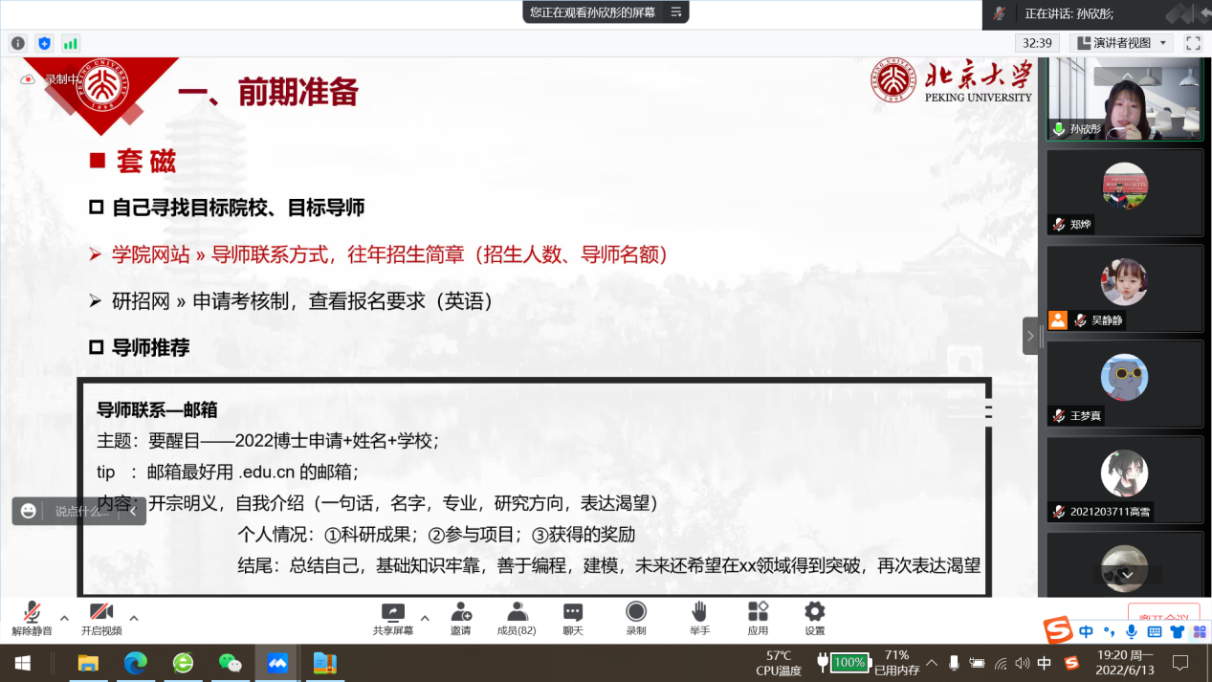The width and height of the screenshot is (1212, 682).
Task: Toggle Raise Hand (举手)
Action: point(699,617)
